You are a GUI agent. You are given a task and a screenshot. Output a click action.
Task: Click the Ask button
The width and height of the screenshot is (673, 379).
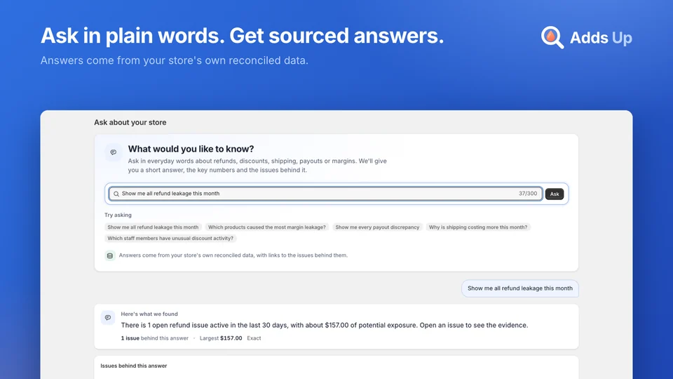[x=554, y=194]
